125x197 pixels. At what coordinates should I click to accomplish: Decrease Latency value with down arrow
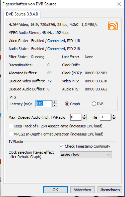[54, 105]
